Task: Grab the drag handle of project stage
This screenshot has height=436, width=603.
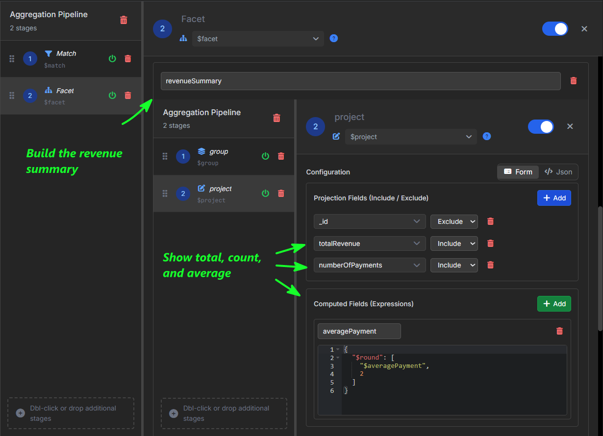Action: [x=165, y=194]
